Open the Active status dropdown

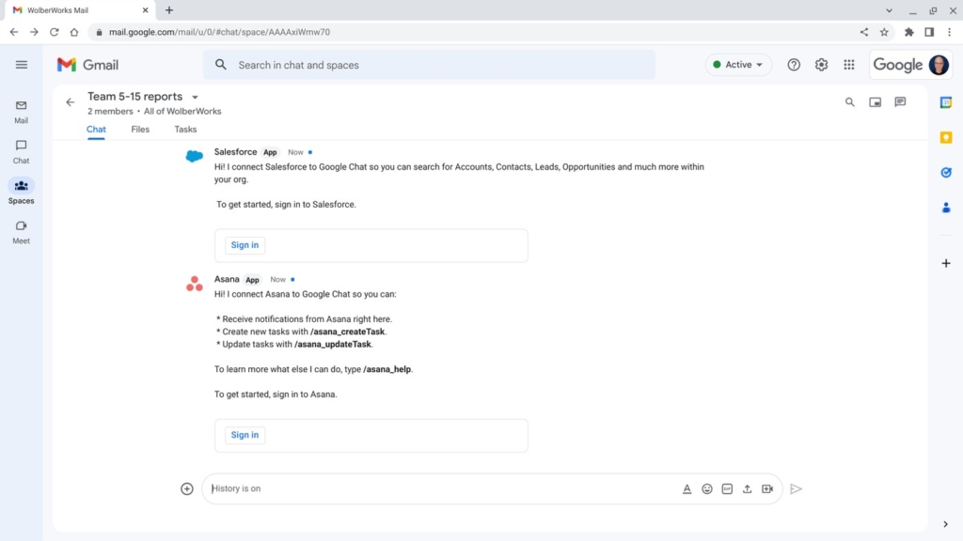point(738,64)
